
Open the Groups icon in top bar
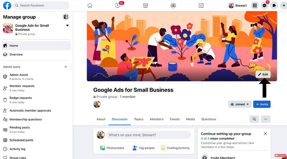tap(173, 5)
